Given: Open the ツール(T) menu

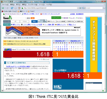Looking at the screenshot, I should click(x=42, y=5).
